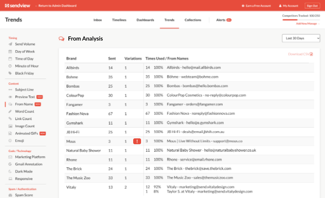Click Return to Admin Dashboard link
The width and height of the screenshot is (325, 198).
pos(56,6)
